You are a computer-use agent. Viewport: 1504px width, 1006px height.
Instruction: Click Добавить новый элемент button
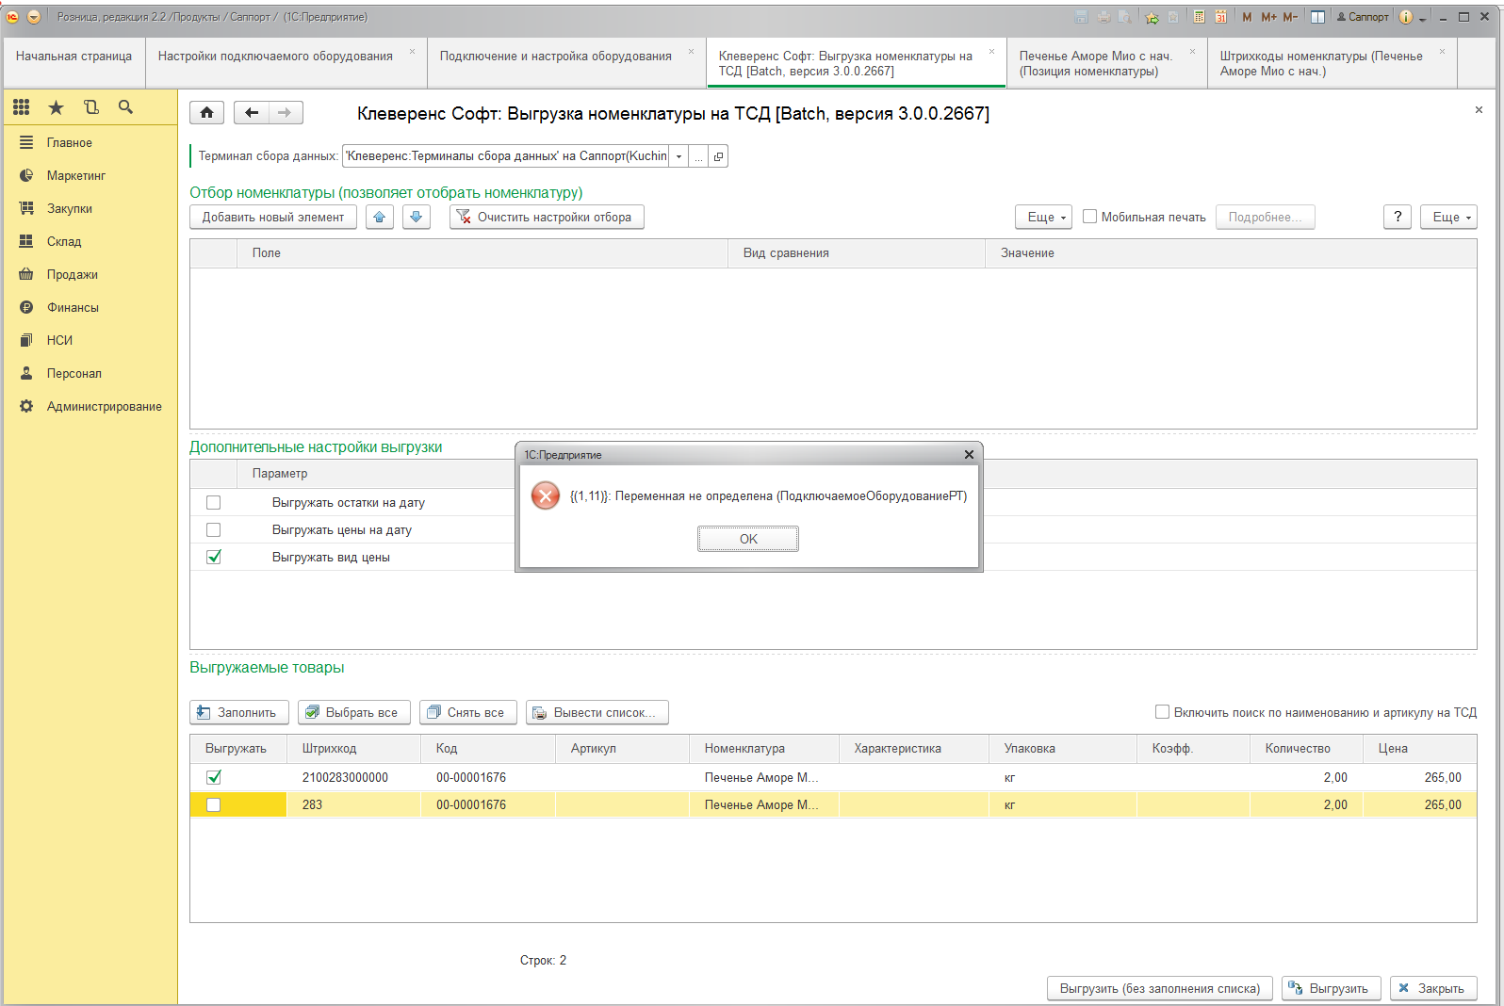click(x=273, y=217)
